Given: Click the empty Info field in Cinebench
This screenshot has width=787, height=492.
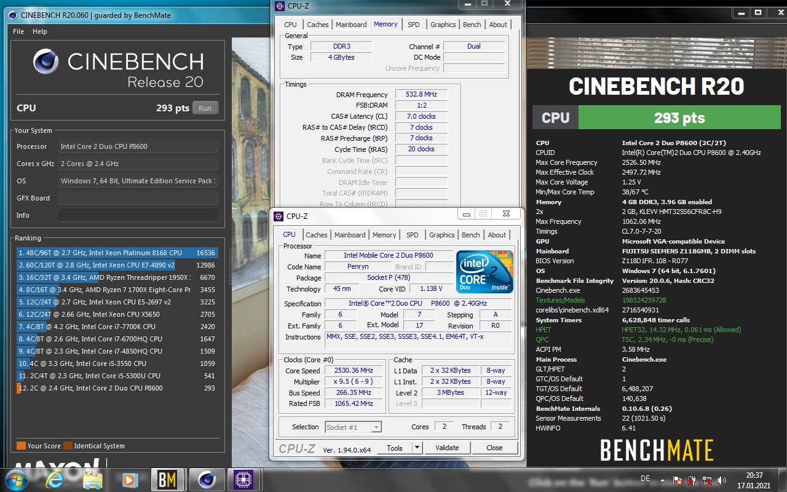Looking at the screenshot, I should 138,215.
